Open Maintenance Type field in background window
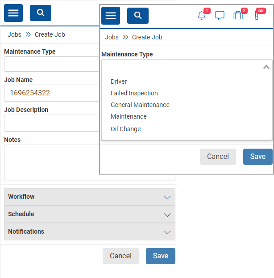274x278 pixels. (x=52, y=64)
